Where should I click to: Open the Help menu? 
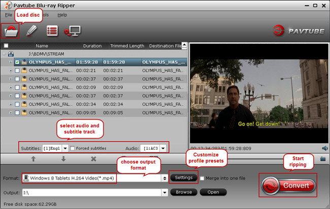click(62, 15)
